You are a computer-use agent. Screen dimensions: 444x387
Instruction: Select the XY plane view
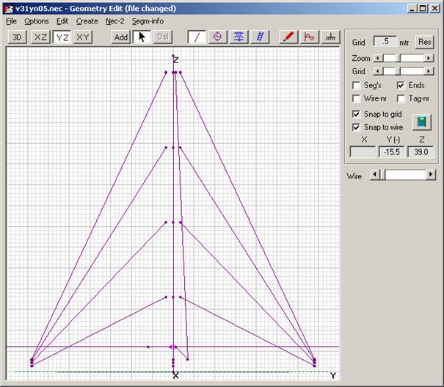[83, 37]
